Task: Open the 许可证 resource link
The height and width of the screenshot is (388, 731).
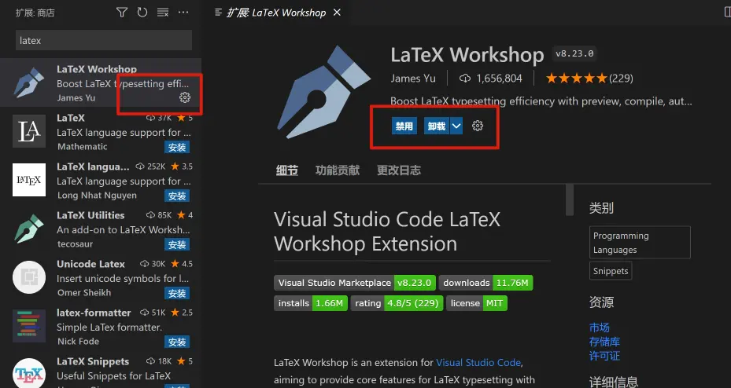Action: [x=604, y=356]
